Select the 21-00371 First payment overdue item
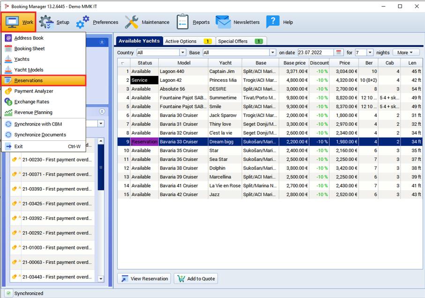 [x=52, y=174]
